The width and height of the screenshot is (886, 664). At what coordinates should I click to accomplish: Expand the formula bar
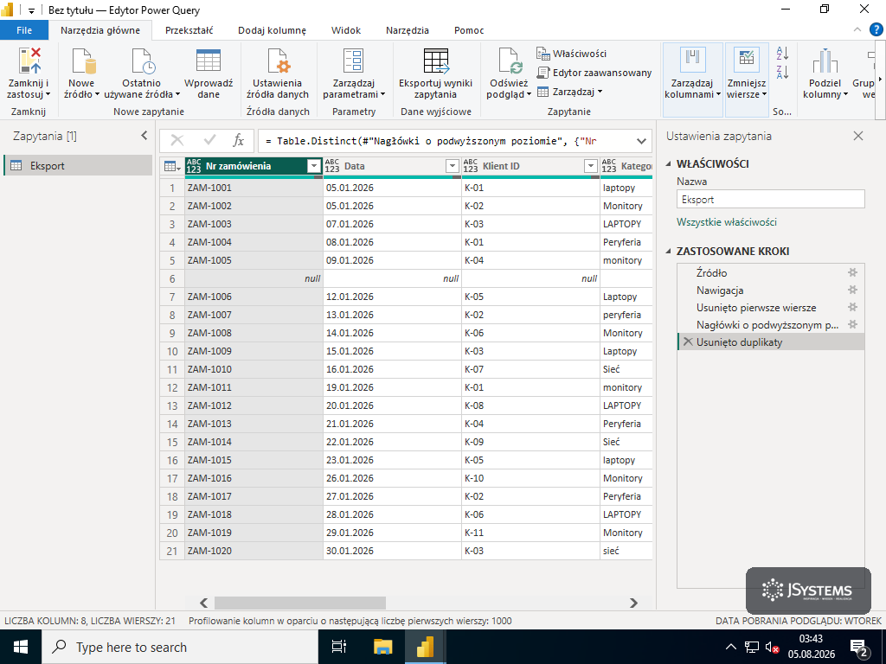click(641, 141)
